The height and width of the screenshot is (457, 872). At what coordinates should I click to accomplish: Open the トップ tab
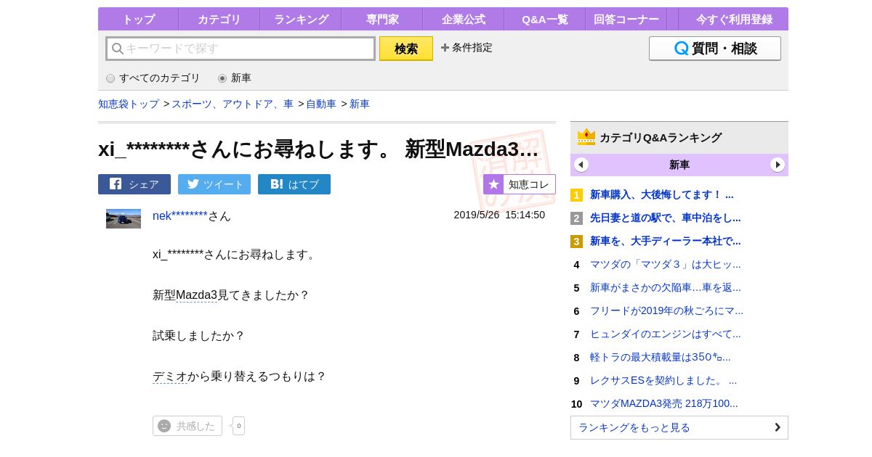[x=138, y=20]
